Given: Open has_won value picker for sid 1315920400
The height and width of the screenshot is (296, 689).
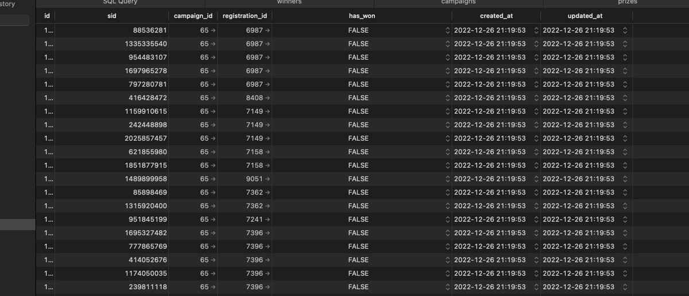Looking at the screenshot, I should [x=448, y=206].
